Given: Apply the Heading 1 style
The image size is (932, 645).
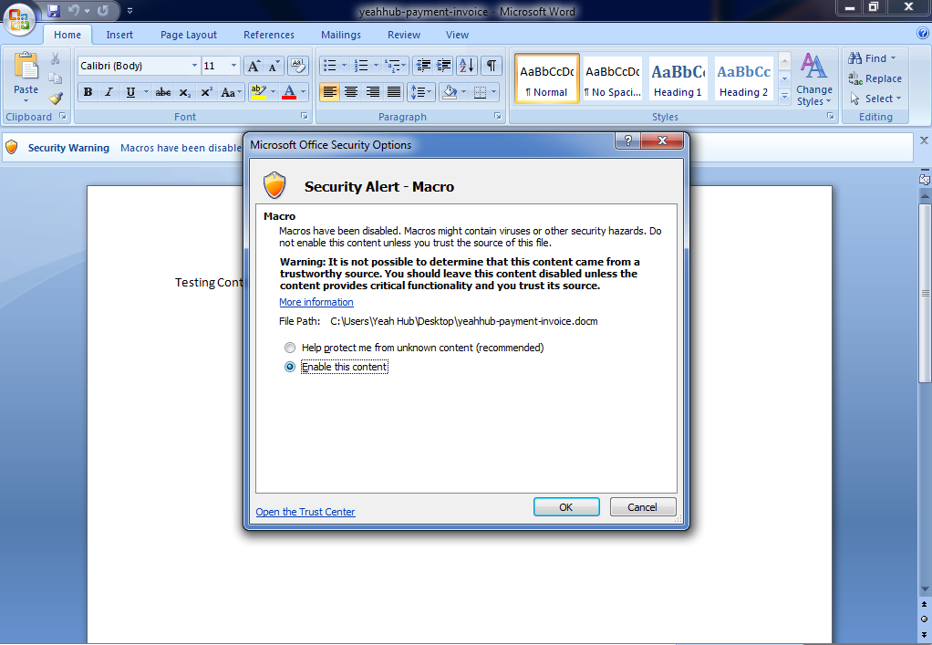Looking at the screenshot, I should click(x=678, y=78).
